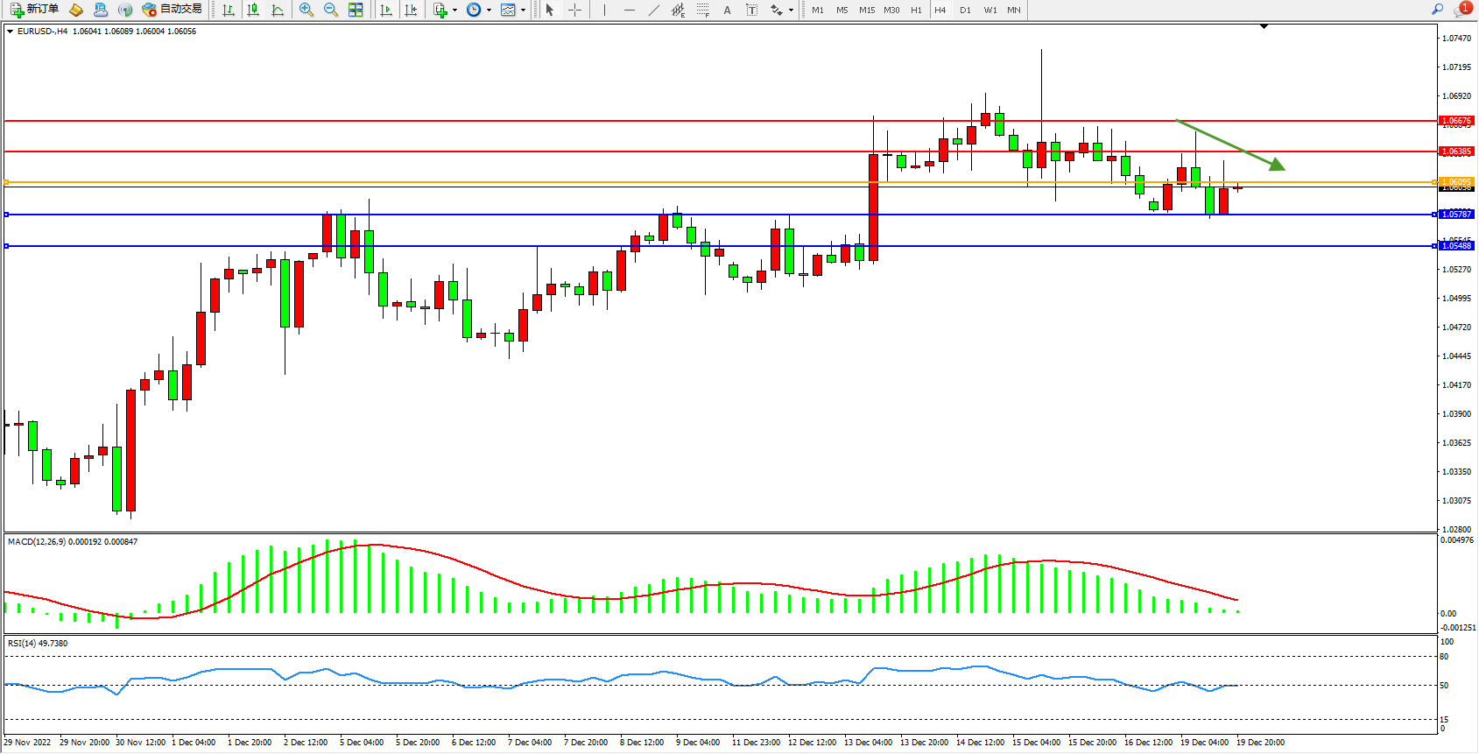Switch to D1 timeframe
This screenshot has height=754, width=1479.
coord(965,10)
